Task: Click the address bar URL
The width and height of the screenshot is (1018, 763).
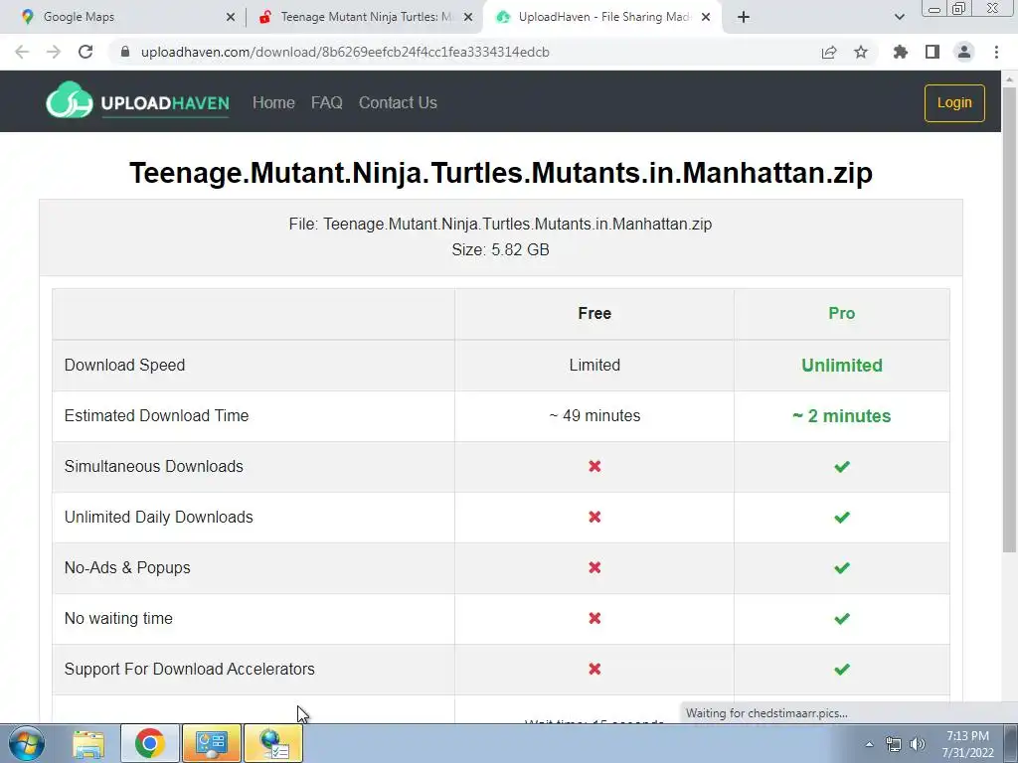Action: (345, 52)
